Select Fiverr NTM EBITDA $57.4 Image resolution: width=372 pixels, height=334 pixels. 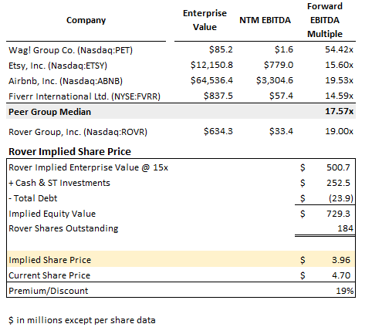[x=281, y=96]
